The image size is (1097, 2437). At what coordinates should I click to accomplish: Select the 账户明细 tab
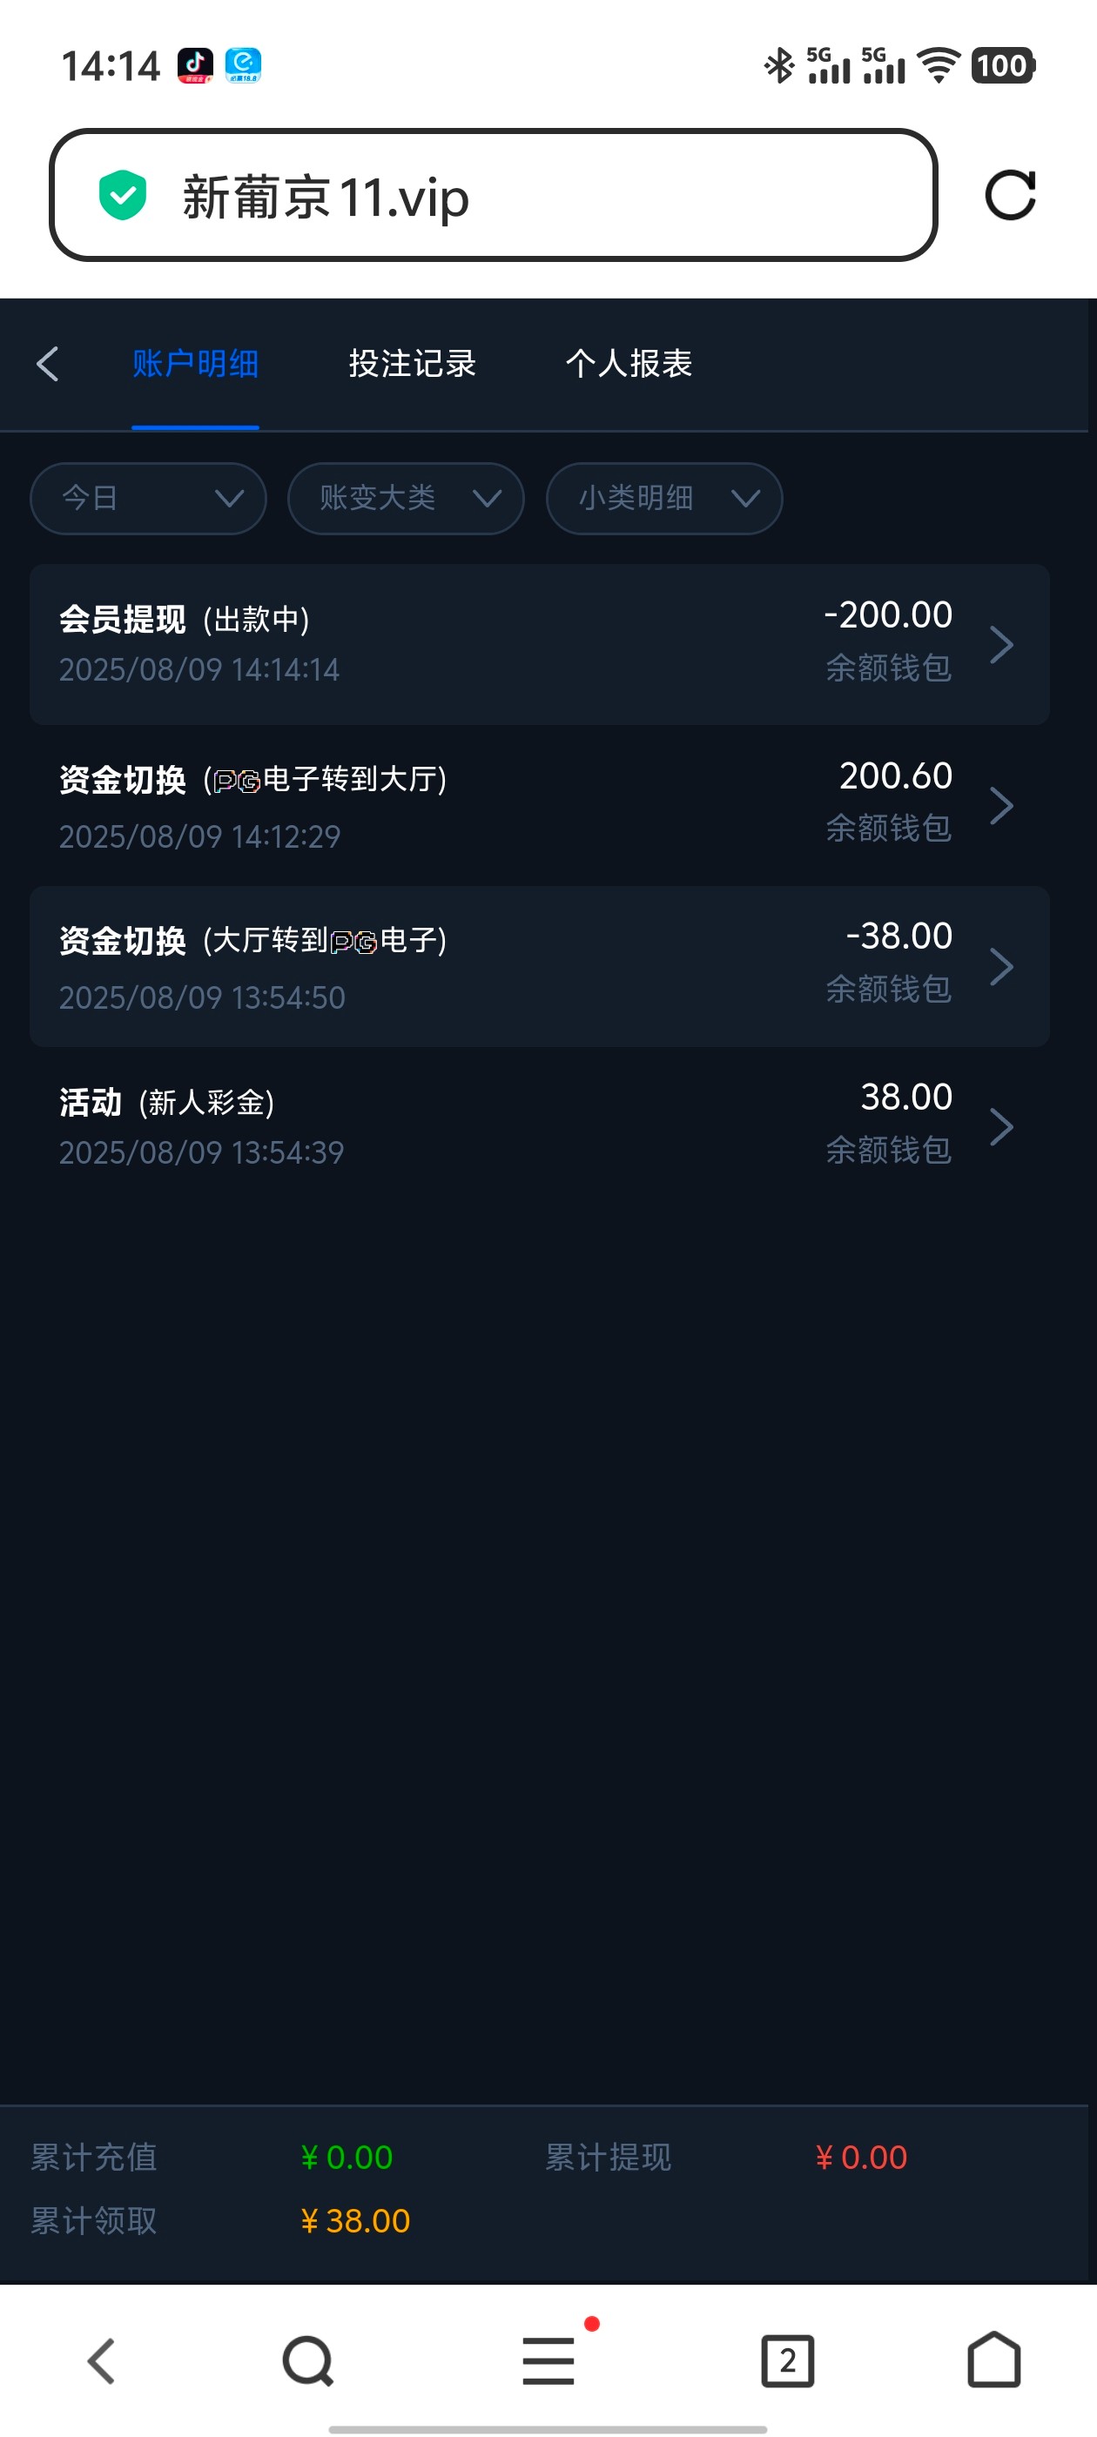pos(195,363)
